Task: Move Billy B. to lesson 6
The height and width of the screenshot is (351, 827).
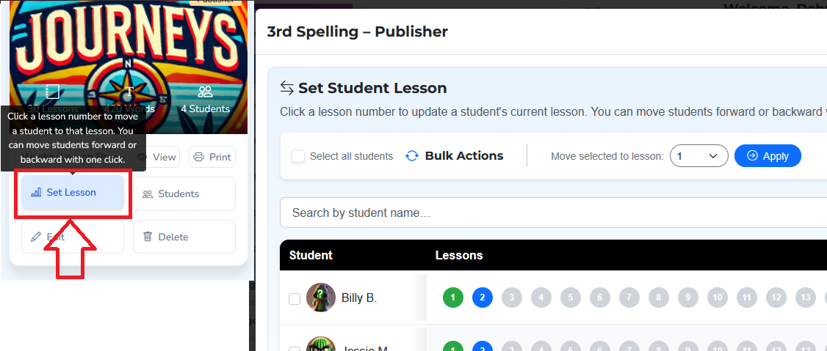Action: coord(600,298)
